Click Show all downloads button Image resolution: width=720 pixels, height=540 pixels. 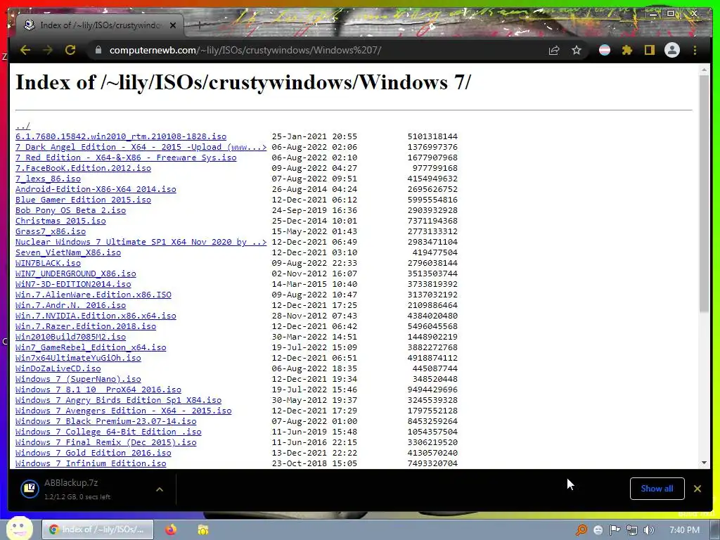(657, 489)
